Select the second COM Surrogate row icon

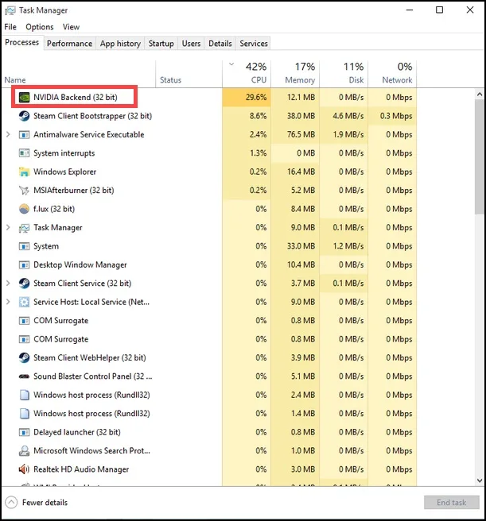point(24,339)
